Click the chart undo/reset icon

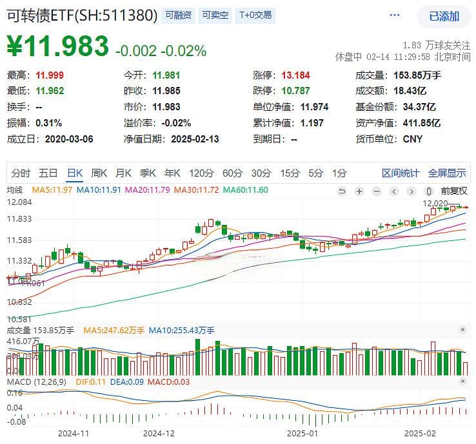coord(342,191)
